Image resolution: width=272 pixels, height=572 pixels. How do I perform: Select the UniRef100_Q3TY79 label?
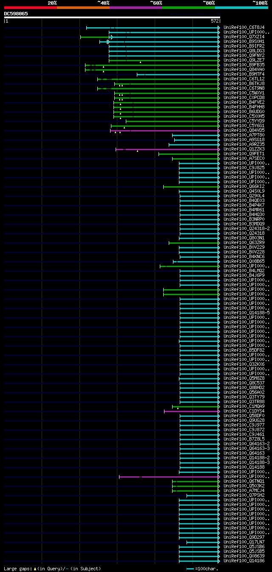point(244,397)
